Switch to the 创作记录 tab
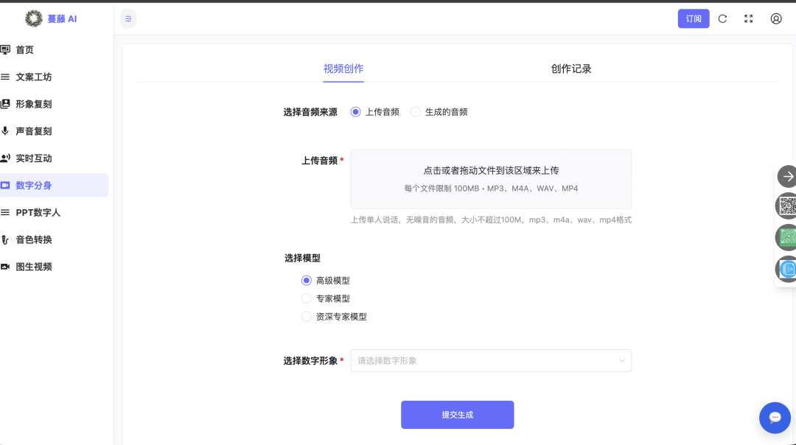Image resolution: width=796 pixels, height=445 pixels. coord(571,68)
